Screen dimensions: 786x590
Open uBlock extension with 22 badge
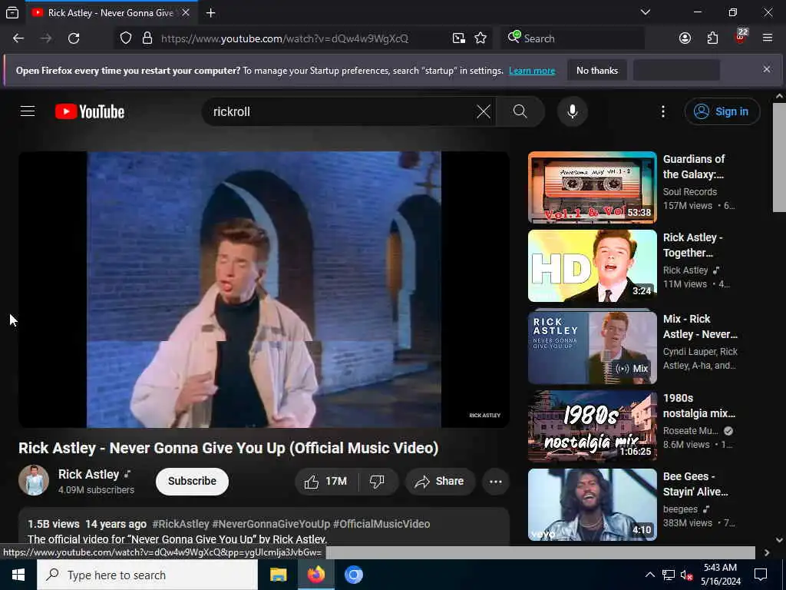(x=741, y=37)
